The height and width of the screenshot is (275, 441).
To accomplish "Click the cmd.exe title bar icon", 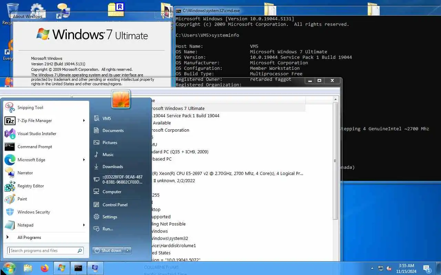I will point(178,11).
